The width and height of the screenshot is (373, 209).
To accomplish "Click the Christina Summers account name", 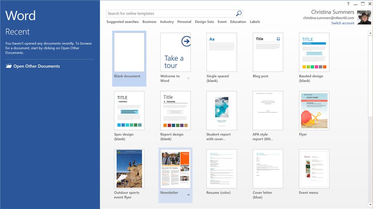I will coord(333,12).
